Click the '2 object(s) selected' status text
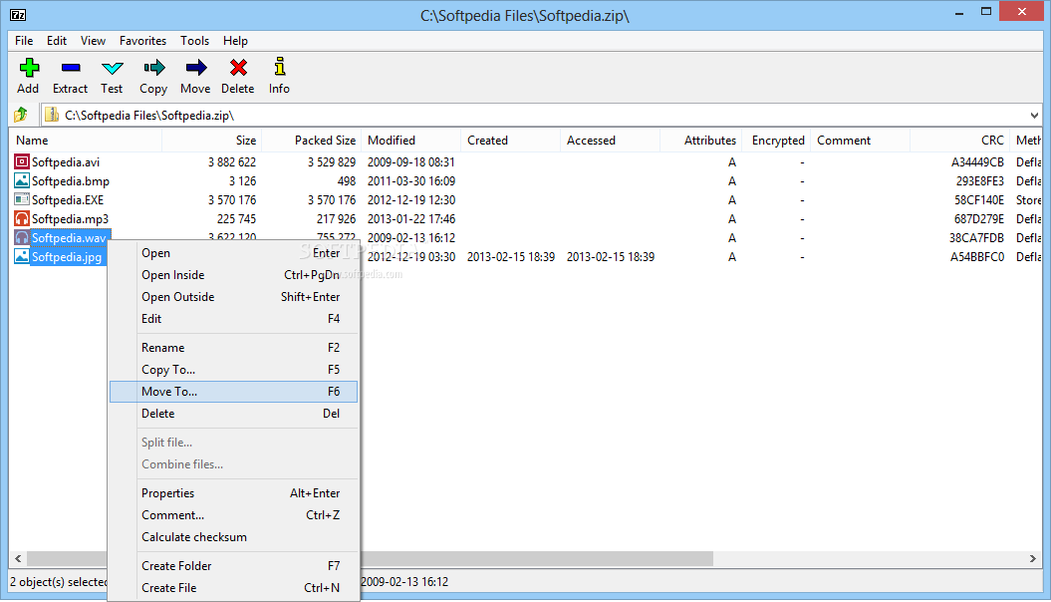The height and width of the screenshot is (602, 1051). tap(59, 582)
